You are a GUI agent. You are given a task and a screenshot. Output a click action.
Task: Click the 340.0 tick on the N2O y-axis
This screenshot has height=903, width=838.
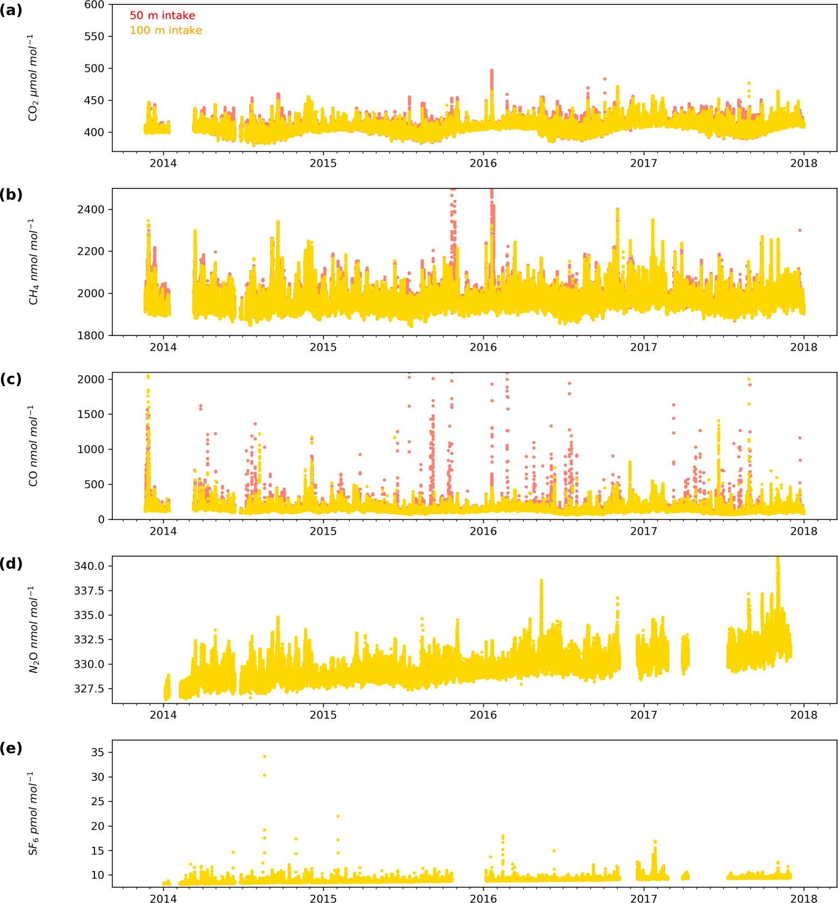coord(89,566)
